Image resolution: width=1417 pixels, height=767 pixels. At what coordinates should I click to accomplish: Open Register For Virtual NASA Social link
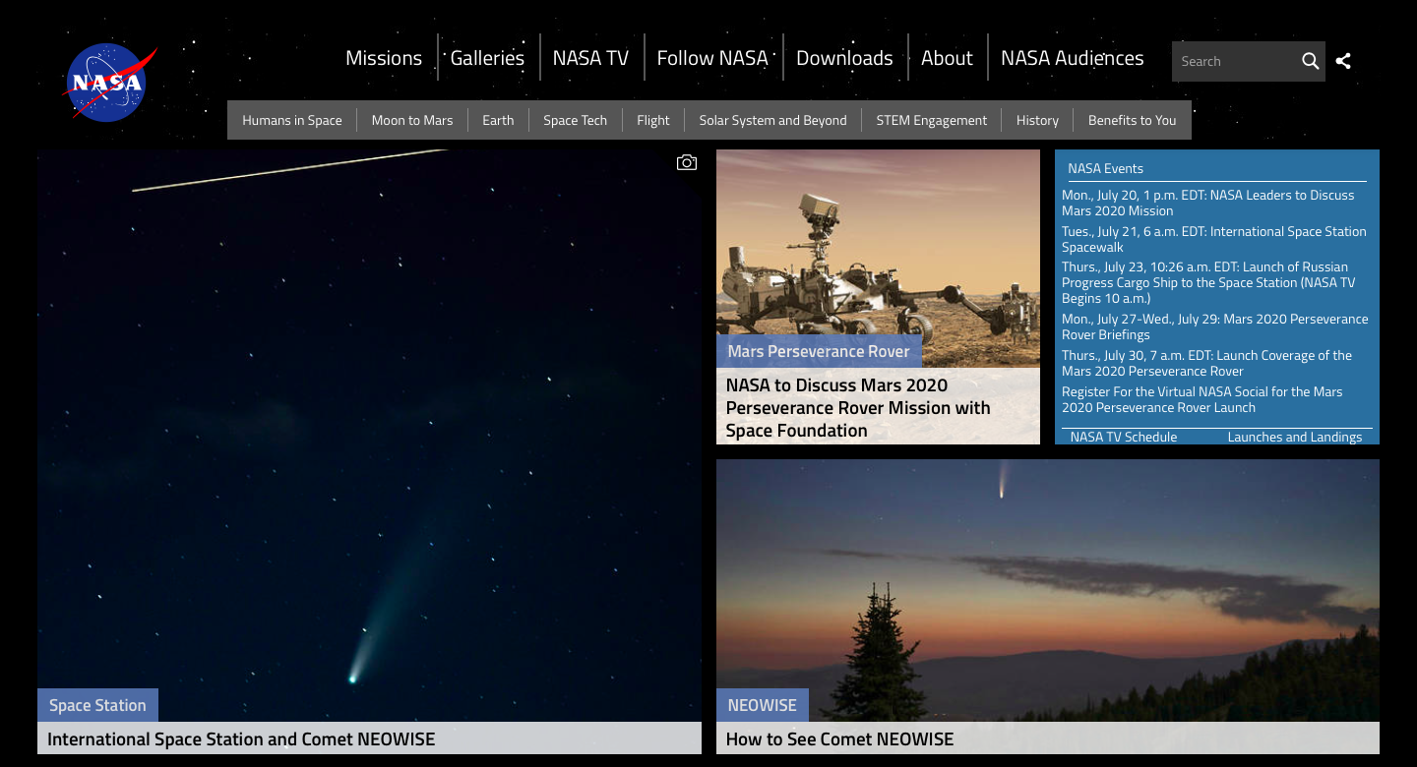point(1202,399)
